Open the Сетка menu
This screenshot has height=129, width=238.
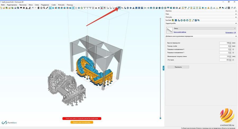pos(37,5)
